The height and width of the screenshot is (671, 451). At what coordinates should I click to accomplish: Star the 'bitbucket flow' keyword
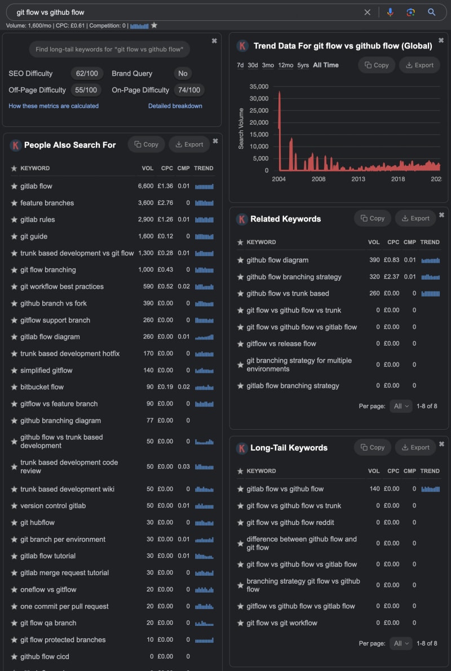click(x=14, y=387)
